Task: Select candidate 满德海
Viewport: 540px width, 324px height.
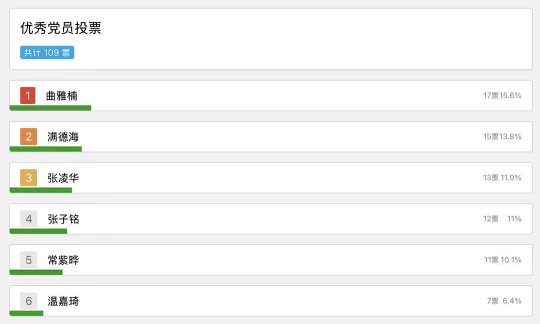Action: point(63,137)
